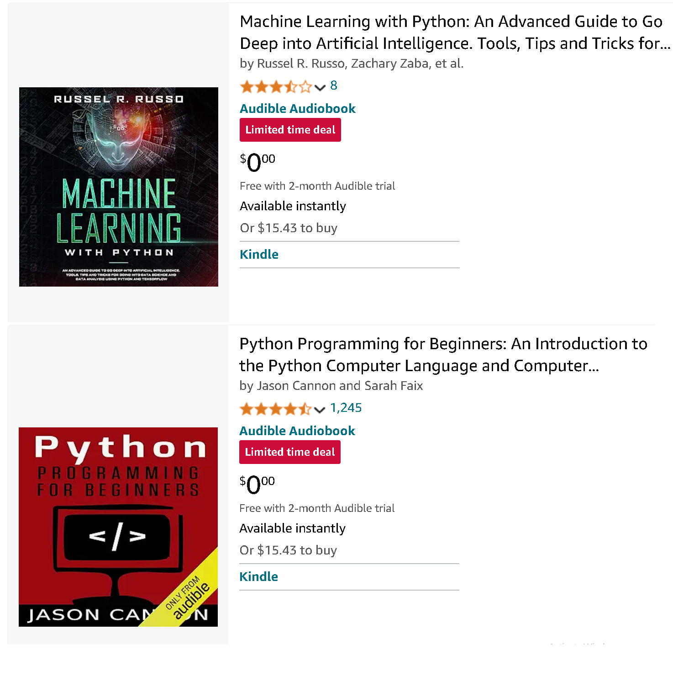Viewport: 673px width, 682px height.
Task: Click the star rating of Machine Learning with Python
Action: coord(274,86)
